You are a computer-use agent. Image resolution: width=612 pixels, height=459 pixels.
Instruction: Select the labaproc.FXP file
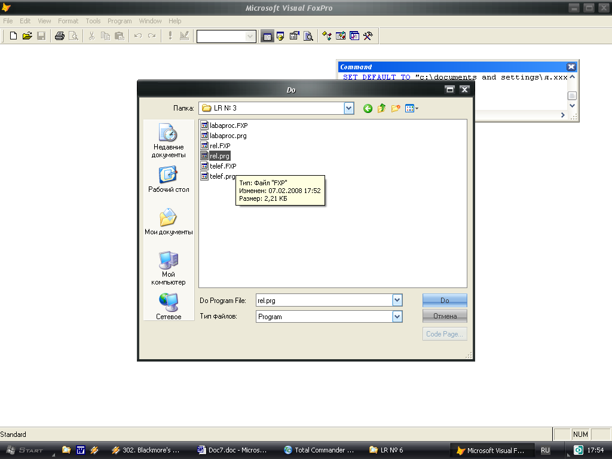[224, 126]
